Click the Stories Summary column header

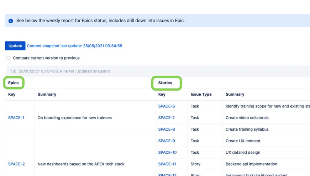point(235,94)
